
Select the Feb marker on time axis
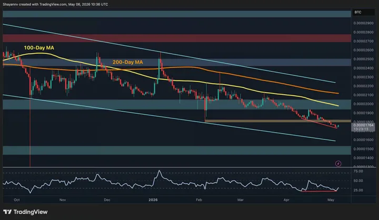pyautogui.click(x=198, y=199)
